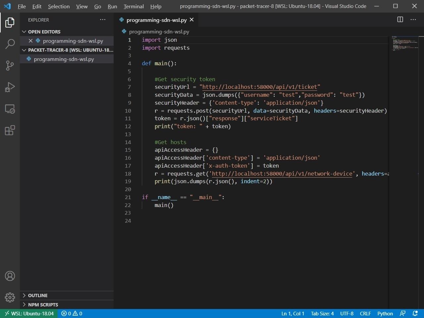424x318 pixels.
Task: Collapse the PACKET-TRACER-8 folder section
Action: (66, 50)
